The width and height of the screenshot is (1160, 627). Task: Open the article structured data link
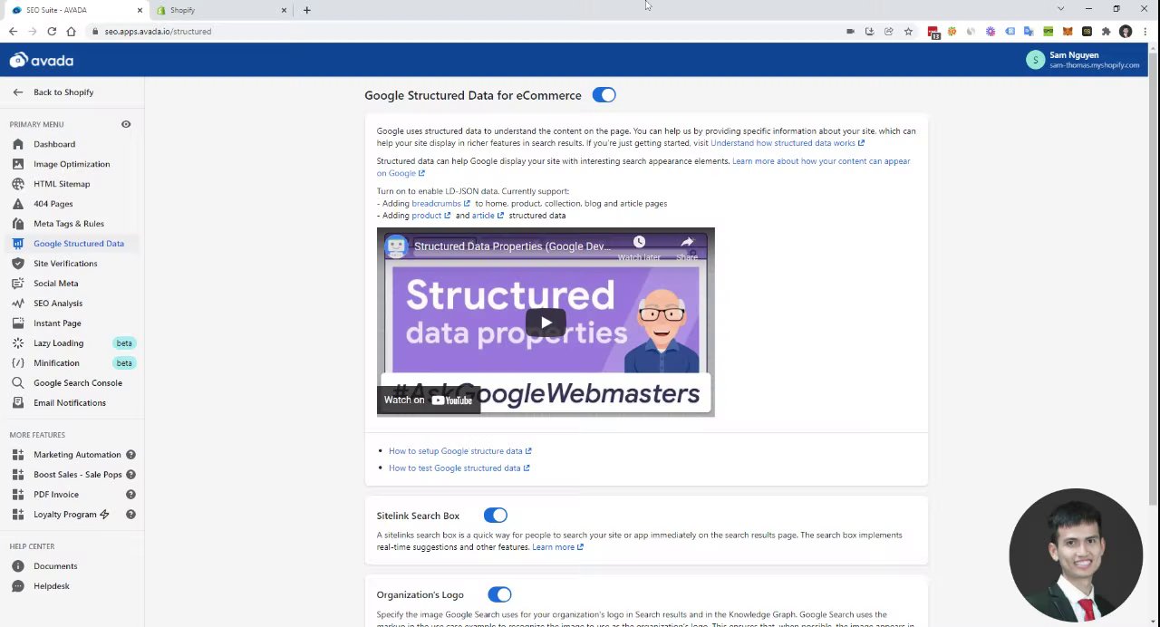click(488, 216)
